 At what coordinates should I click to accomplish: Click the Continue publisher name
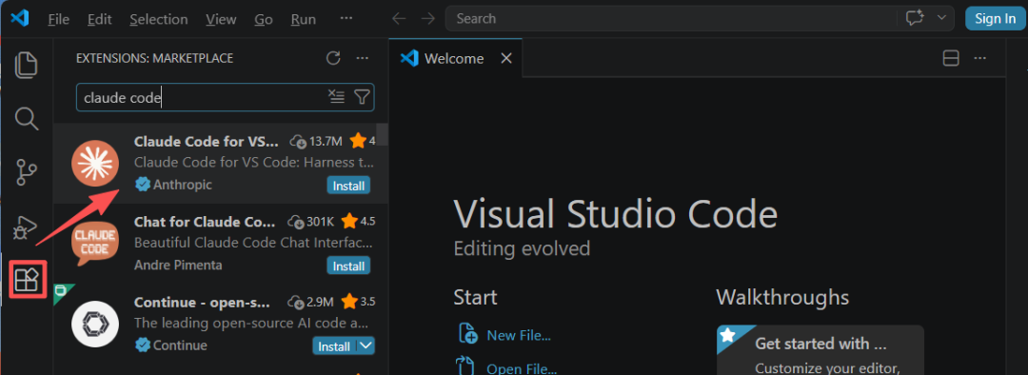click(x=180, y=345)
